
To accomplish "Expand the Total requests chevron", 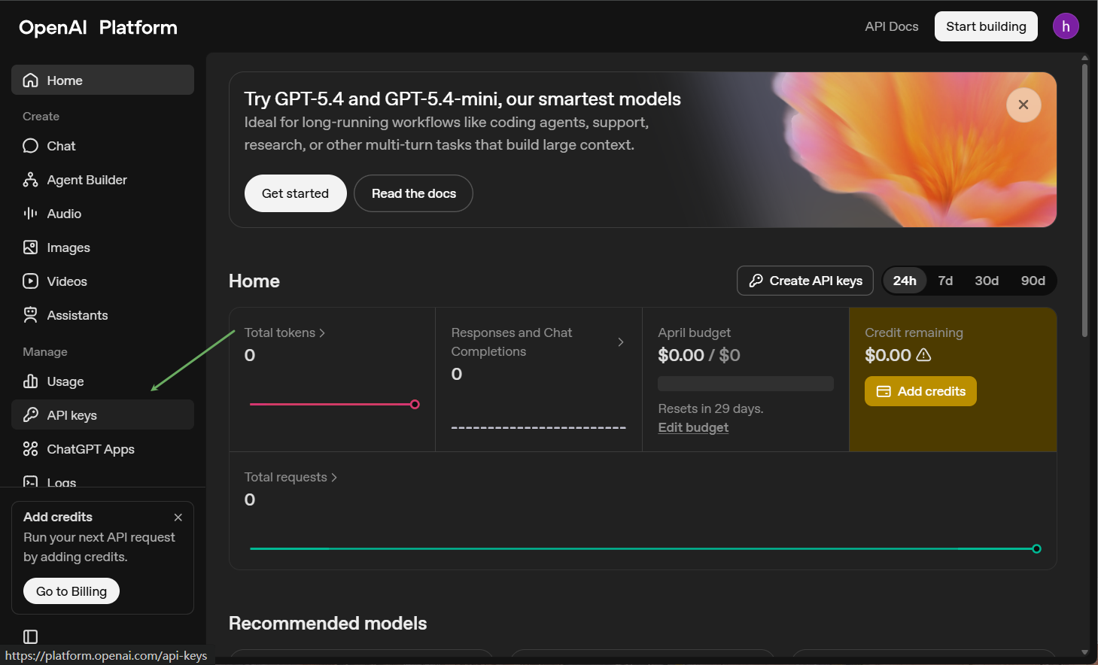I will (x=334, y=478).
